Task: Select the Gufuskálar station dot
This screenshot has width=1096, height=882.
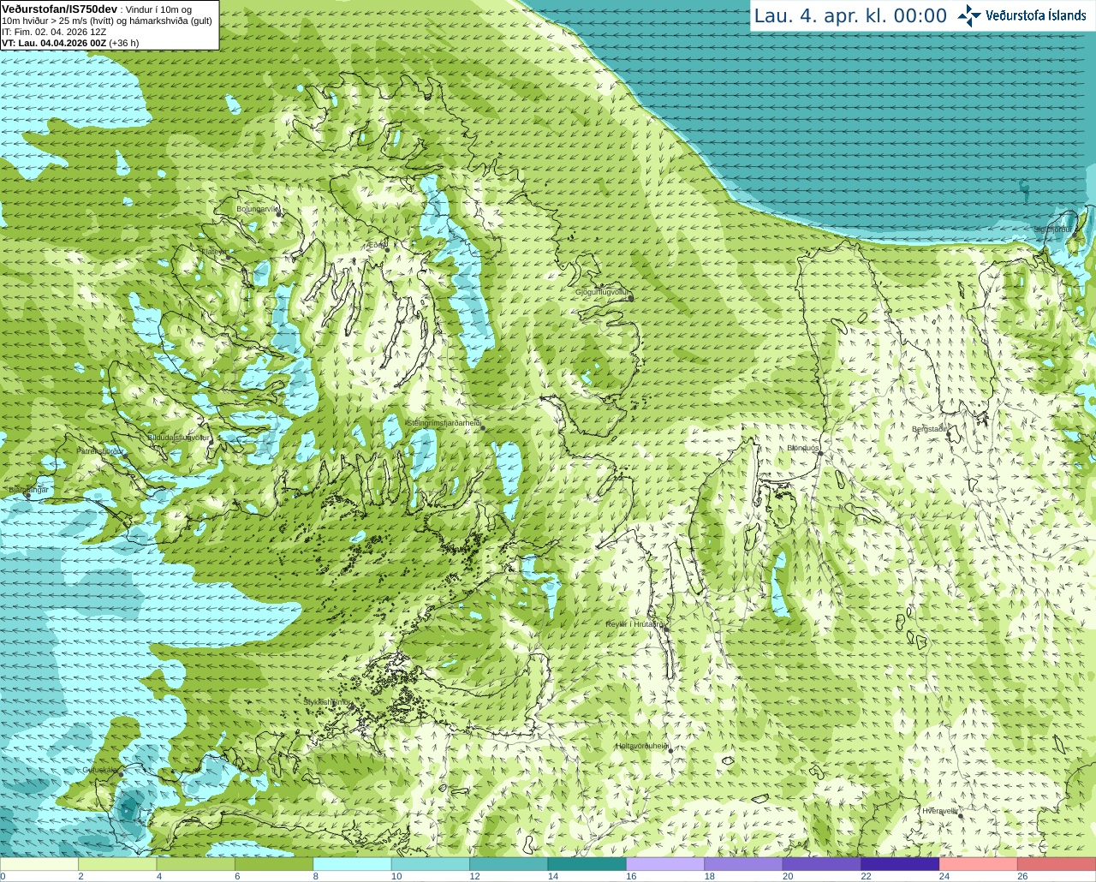Action: (121, 774)
